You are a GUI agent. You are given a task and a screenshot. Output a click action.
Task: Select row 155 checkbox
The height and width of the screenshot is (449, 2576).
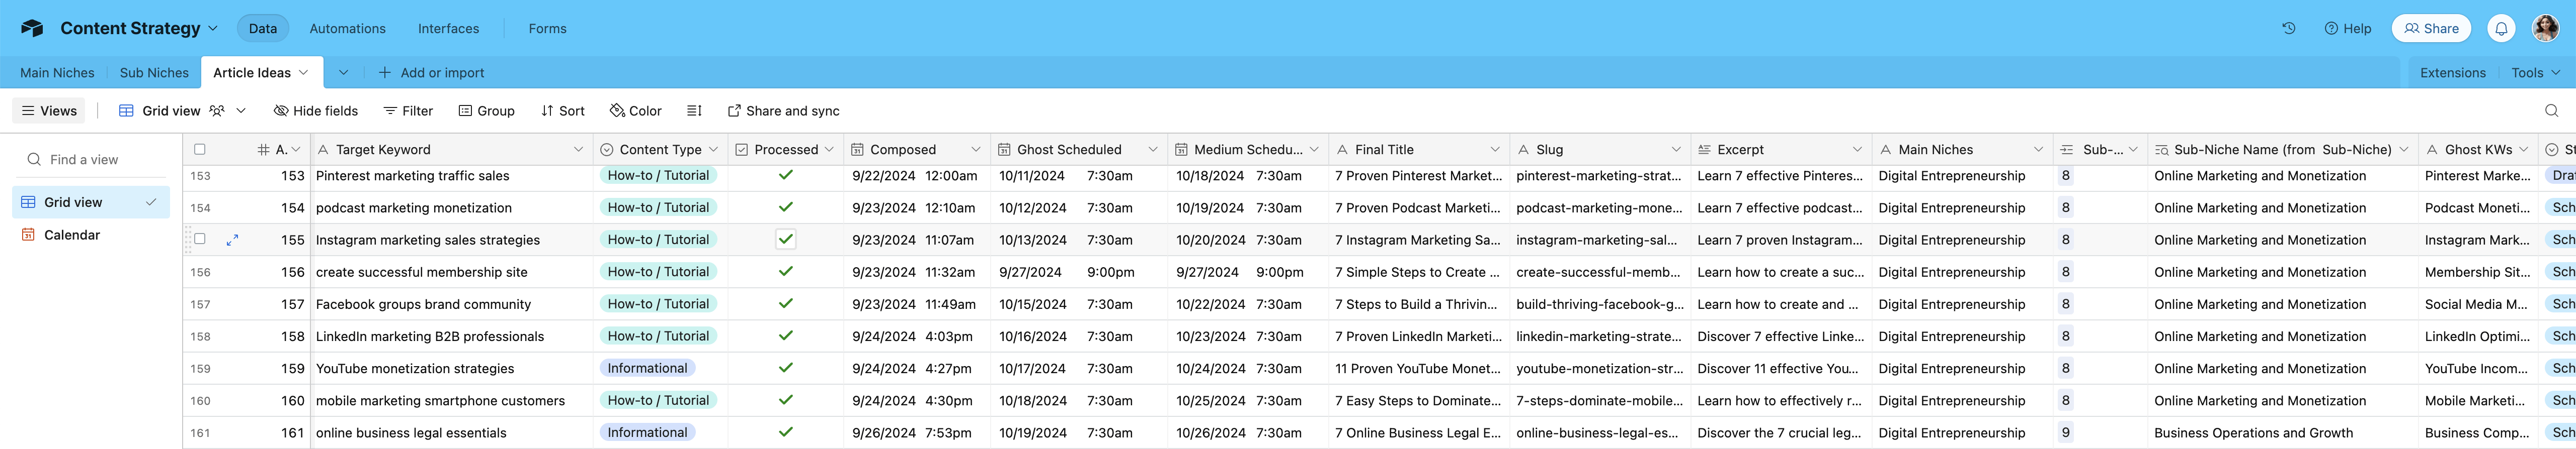pos(200,240)
